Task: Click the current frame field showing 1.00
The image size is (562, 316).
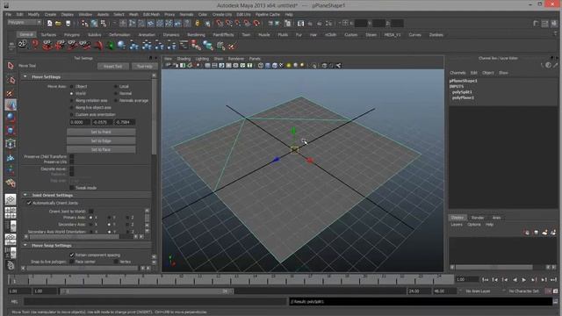Action: coord(466,279)
